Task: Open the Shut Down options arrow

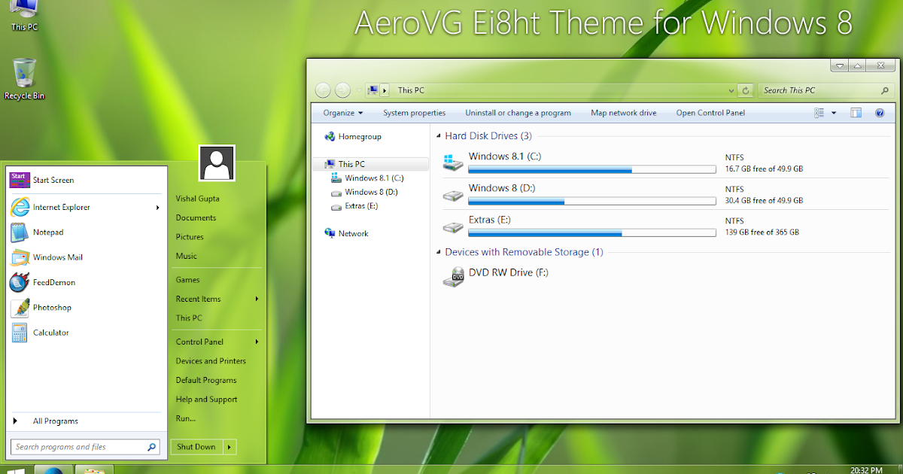Action: point(229,447)
